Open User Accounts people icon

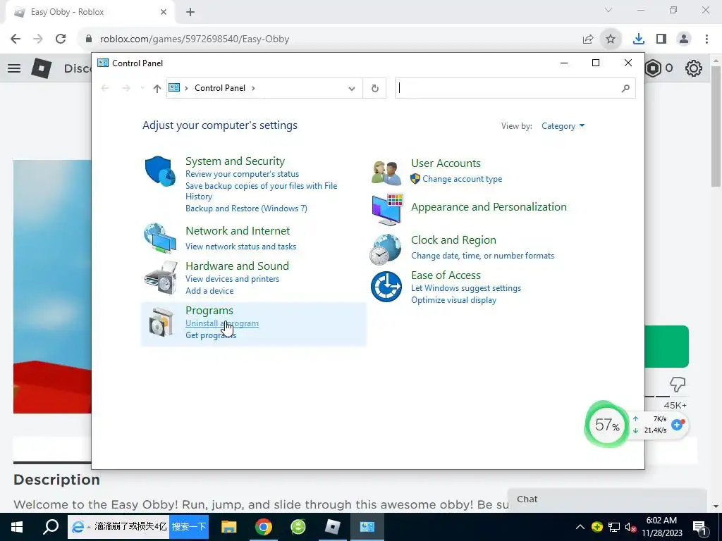coord(386,173)
